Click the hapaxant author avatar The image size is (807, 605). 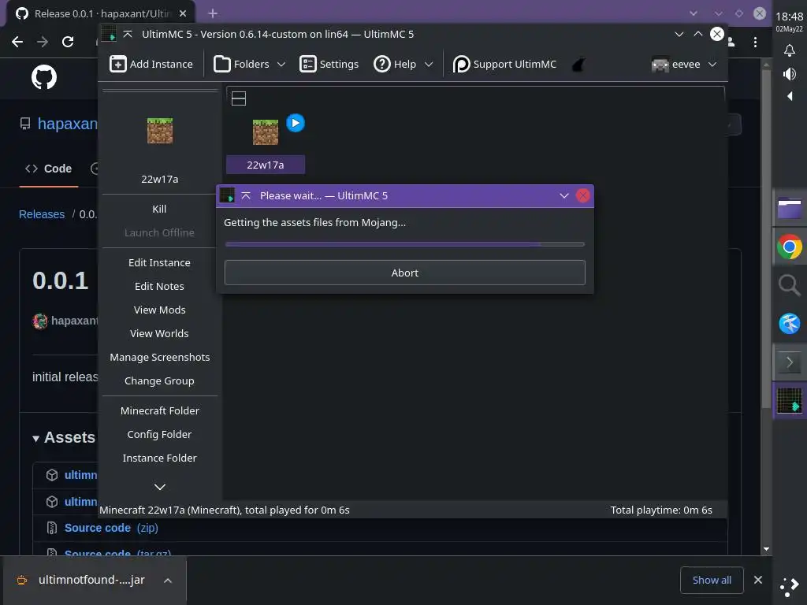[39, 321]
